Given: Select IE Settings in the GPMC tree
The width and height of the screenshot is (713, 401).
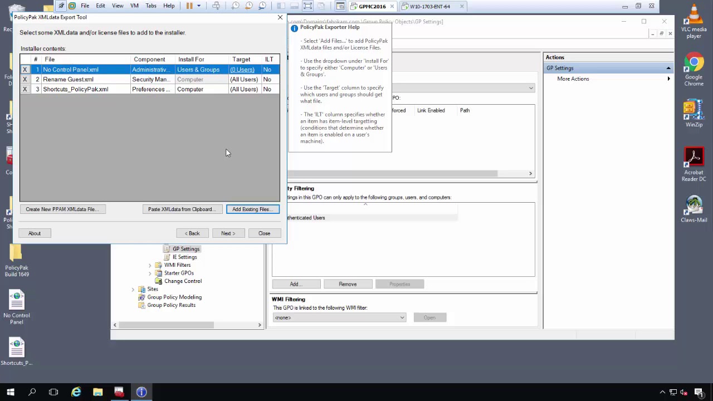Looking at the screenshot, I should click(184, 257).
